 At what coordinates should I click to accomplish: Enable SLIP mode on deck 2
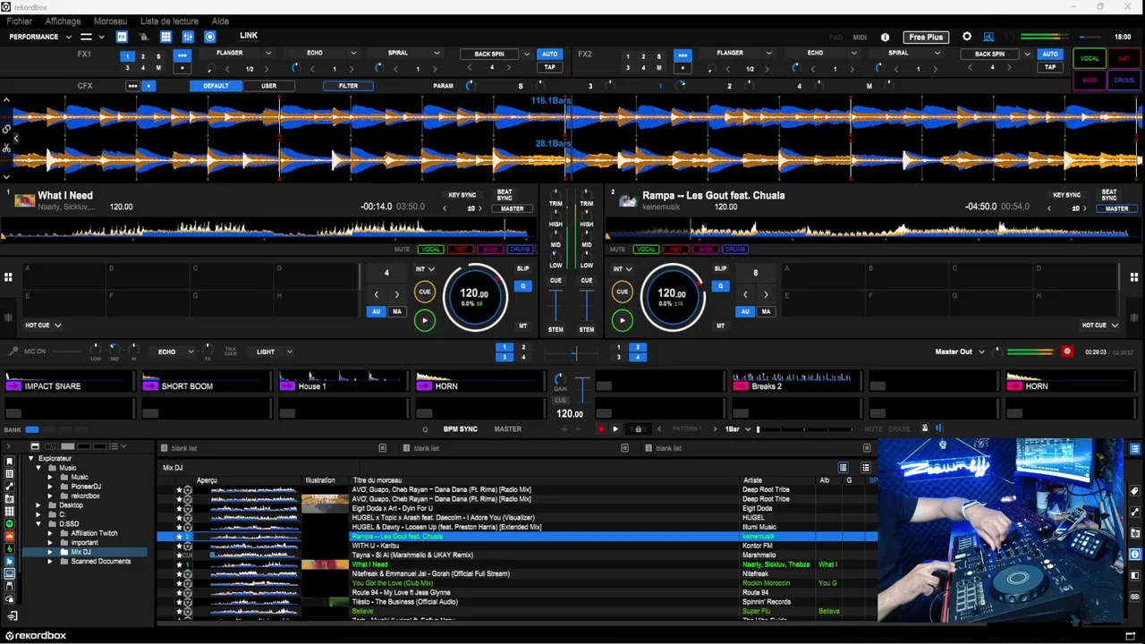[x=720, y=268]
